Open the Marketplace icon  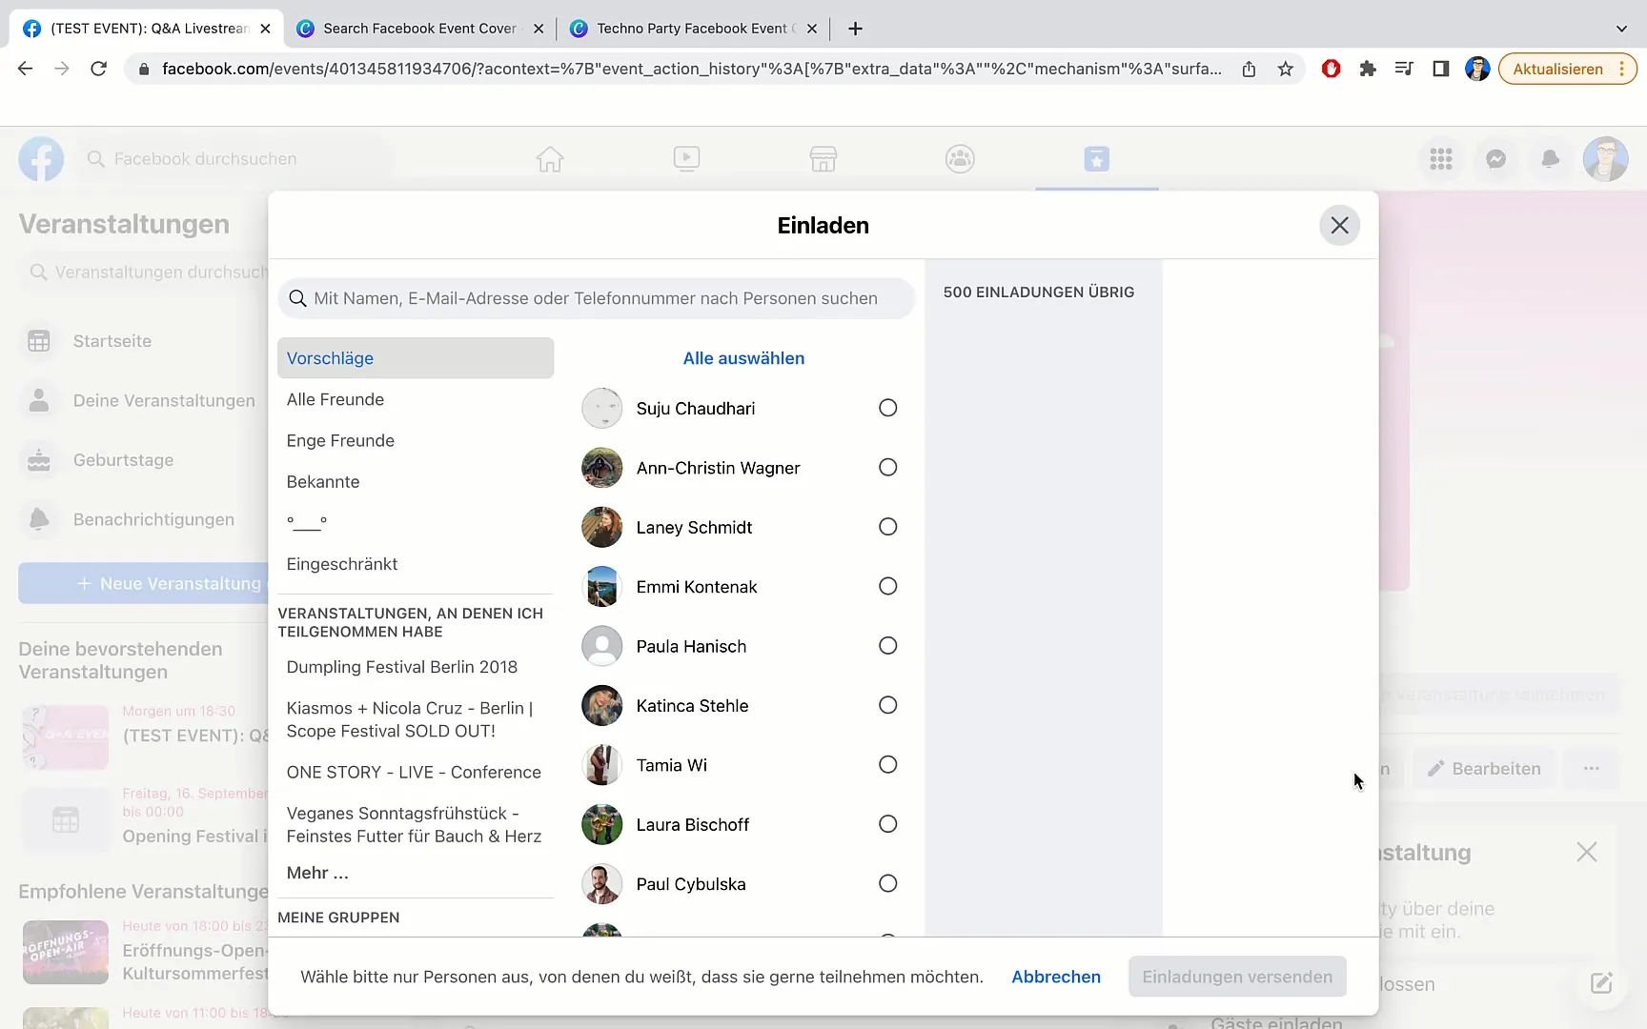click(823, 159)
